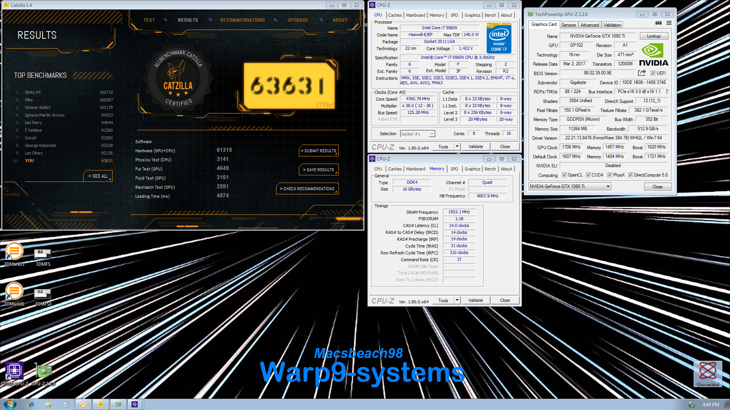Open the 3DMark05 desktop shortcut
Image resolution: width=730 pixels, height=410 pixels.
[14, 254]
